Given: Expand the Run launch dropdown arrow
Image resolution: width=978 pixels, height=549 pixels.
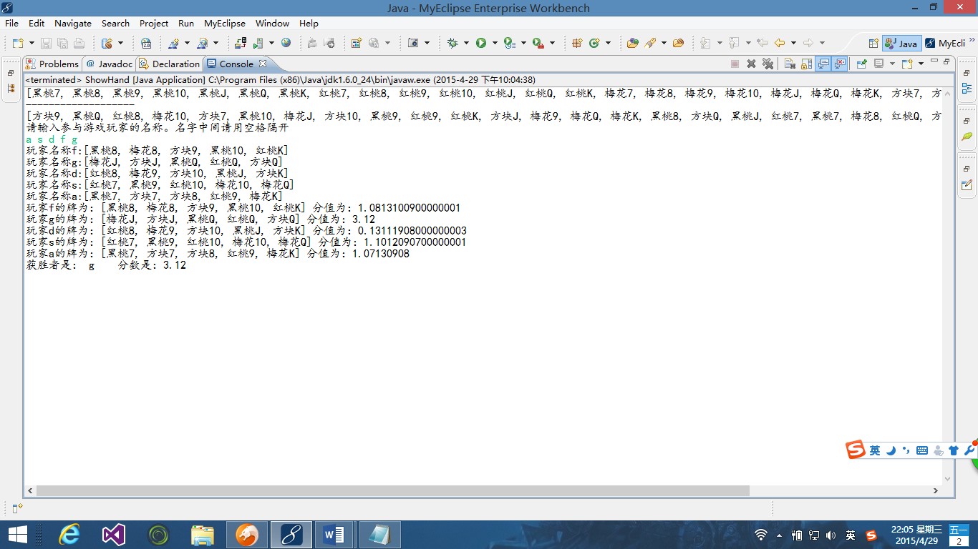Looking at the screenshot, I should tap(494, 43).
